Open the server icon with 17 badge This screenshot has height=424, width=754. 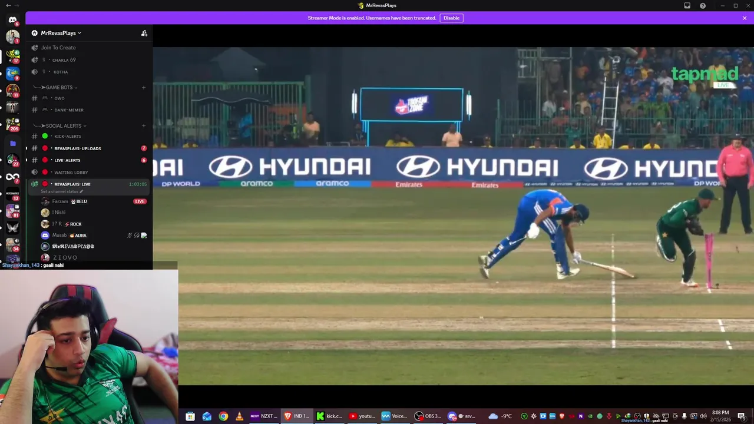(12, 56)
